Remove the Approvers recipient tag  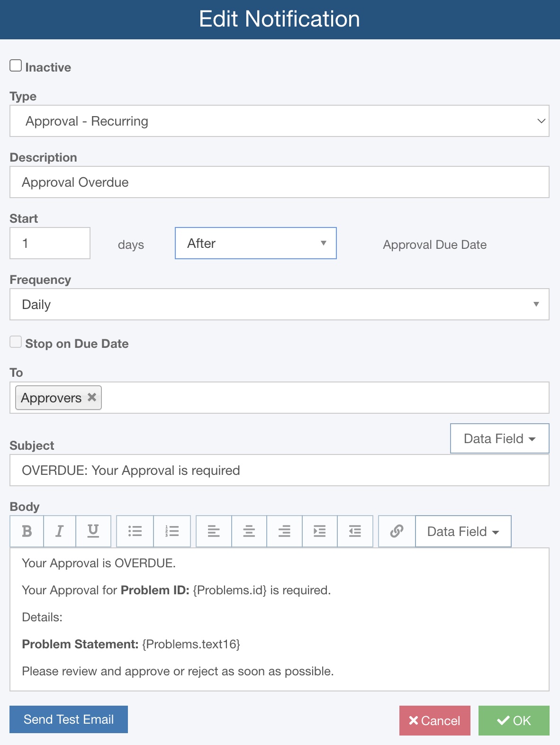pyautogui.click(x=92, y=398)
